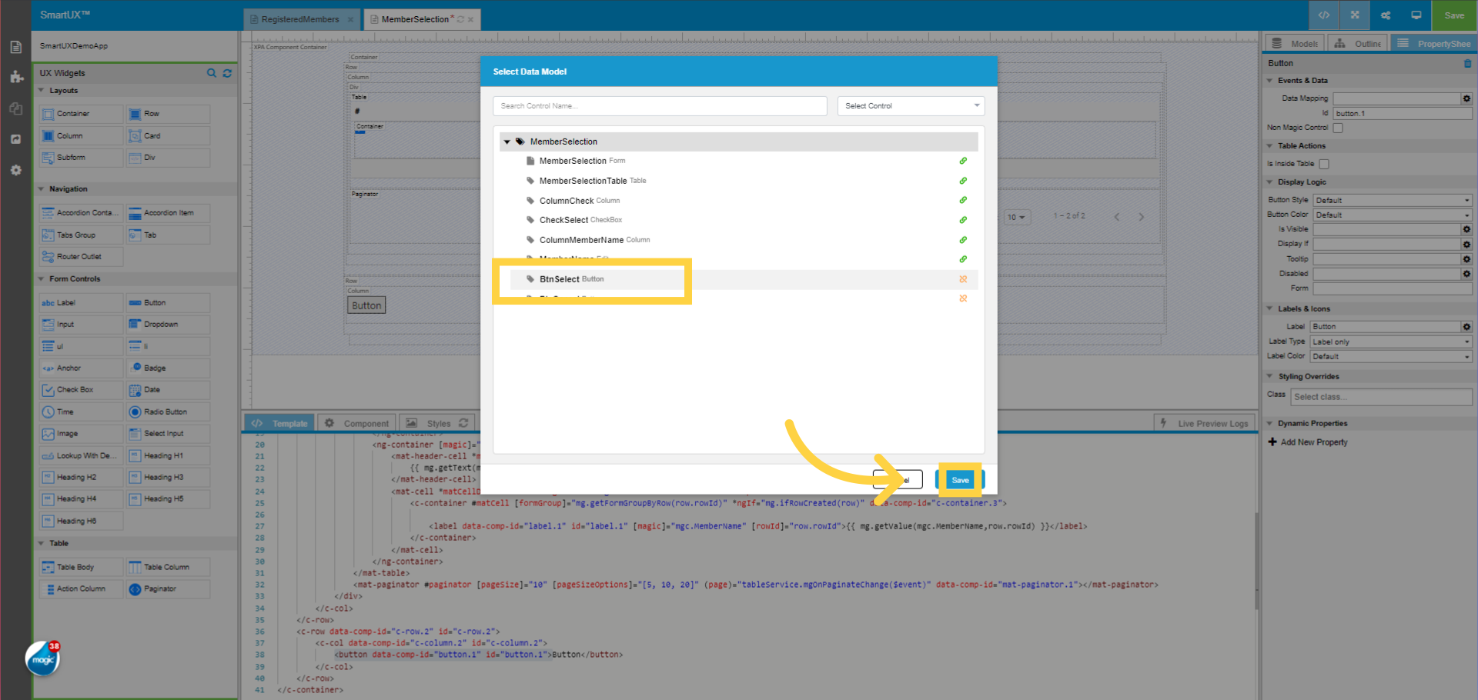Refresh the UX Widgets list
The width and height of the screenshot is (1478, 700).
click(x=227, y=73)
